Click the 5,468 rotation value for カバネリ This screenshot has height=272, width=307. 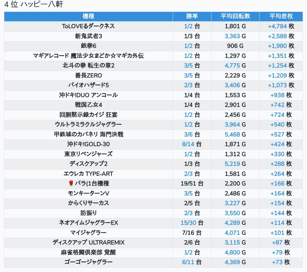click(232, 134)
